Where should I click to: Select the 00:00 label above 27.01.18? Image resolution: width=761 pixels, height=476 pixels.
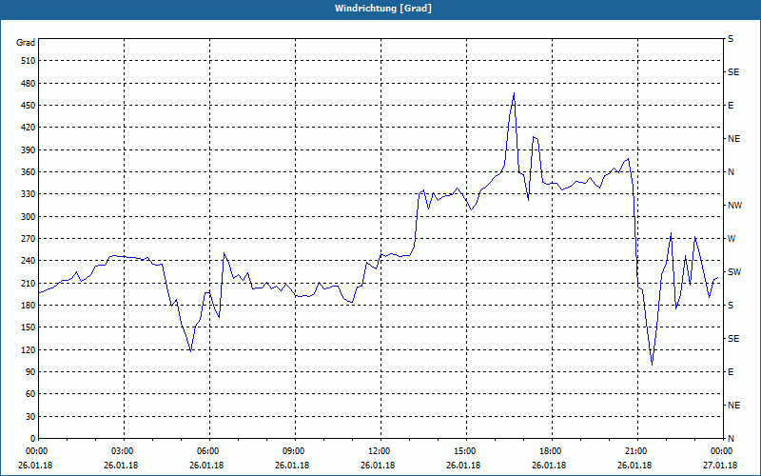tap(722, 451)
